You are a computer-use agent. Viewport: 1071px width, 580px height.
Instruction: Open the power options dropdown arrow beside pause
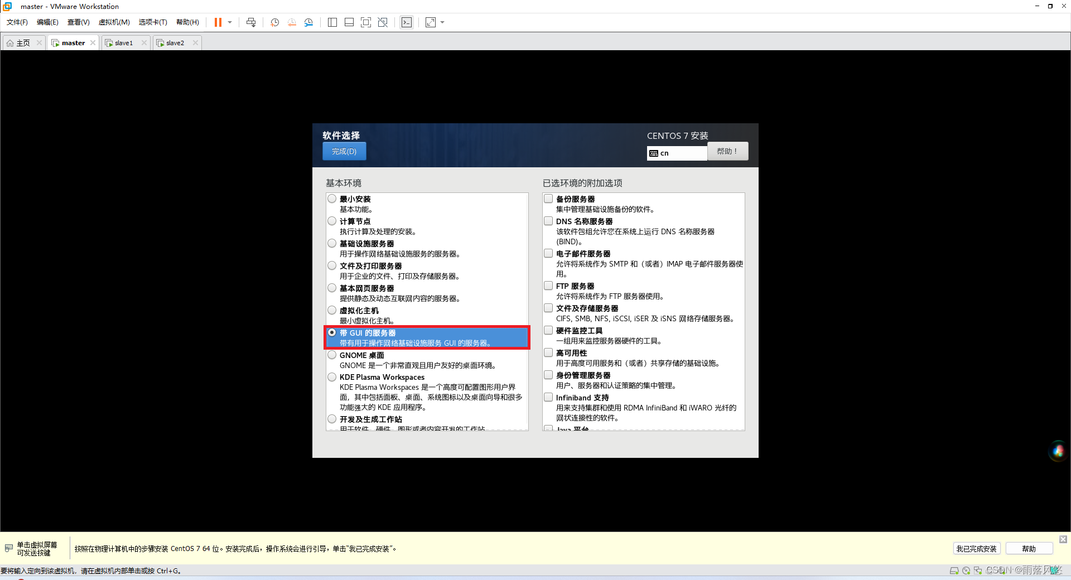230,22
